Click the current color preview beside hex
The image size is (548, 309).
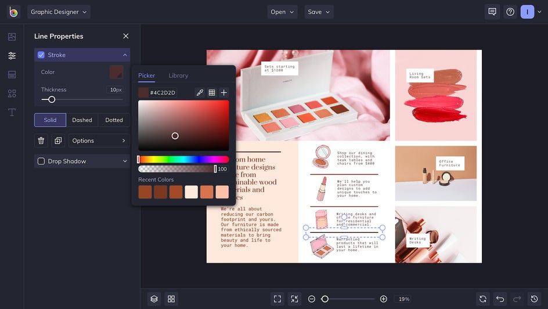(x=143, y=92)
